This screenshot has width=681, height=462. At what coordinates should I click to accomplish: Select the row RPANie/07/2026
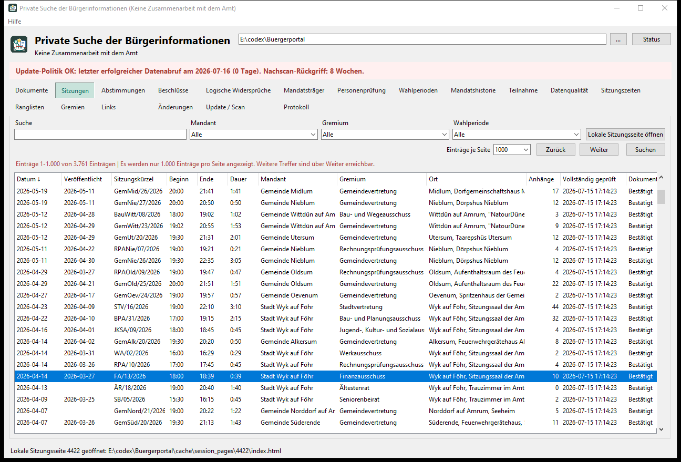336,249
